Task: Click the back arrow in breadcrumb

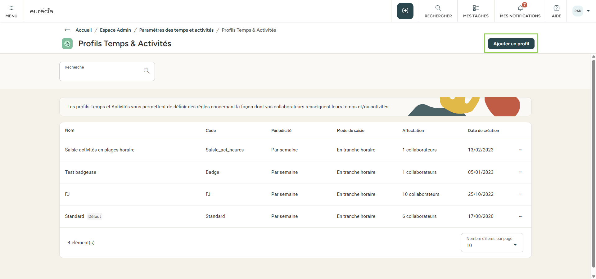Action: [x=67, y=30]
